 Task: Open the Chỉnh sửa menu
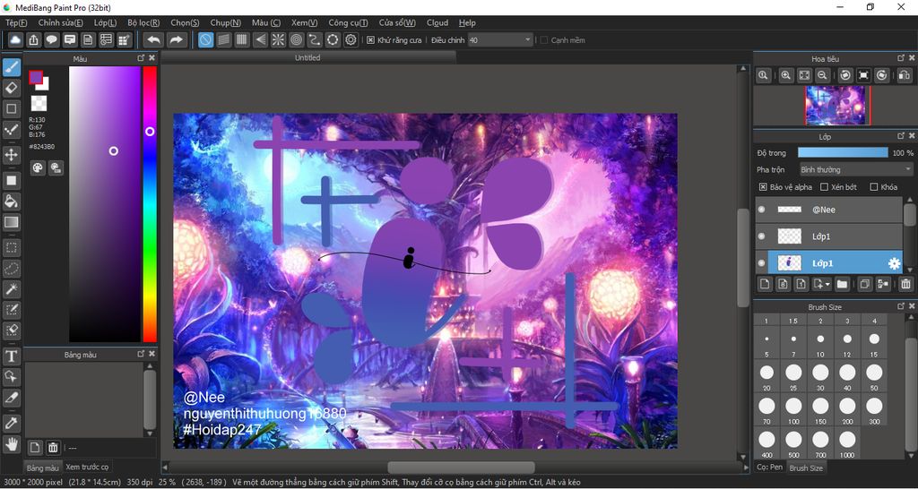coord(60,22)
